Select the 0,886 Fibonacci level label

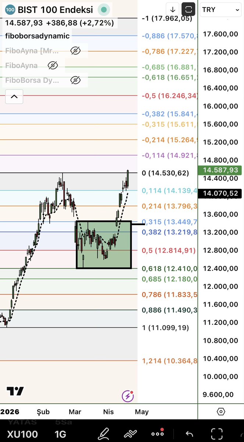tap(170, 310)
